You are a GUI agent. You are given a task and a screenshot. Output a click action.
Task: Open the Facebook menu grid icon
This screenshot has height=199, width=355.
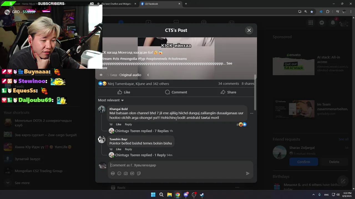tap(311, 23)
